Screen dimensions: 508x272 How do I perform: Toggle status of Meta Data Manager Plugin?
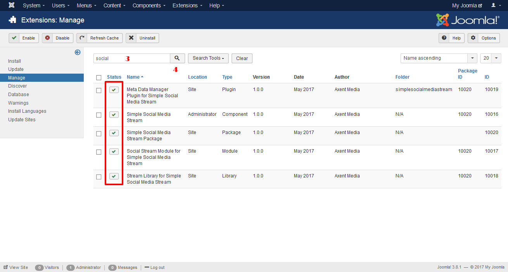coord(114,90)
